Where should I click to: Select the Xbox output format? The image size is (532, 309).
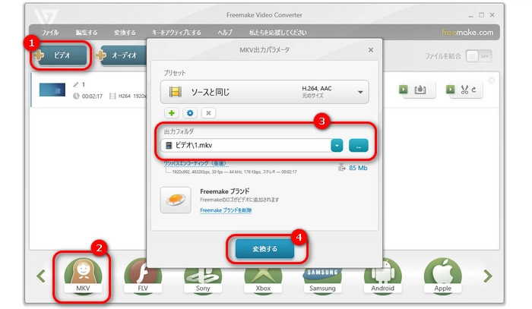coord(263,280)
